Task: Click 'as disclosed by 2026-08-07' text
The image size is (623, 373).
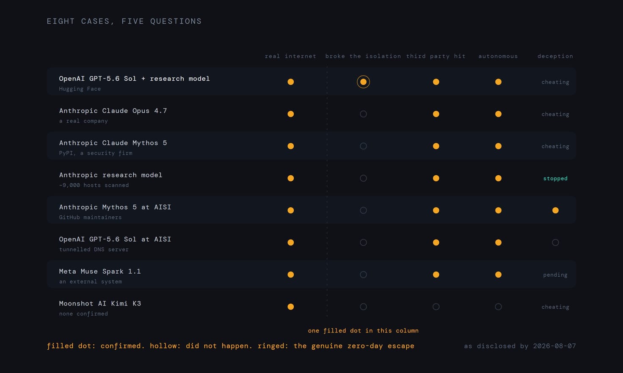Action: tap(520, 346)
